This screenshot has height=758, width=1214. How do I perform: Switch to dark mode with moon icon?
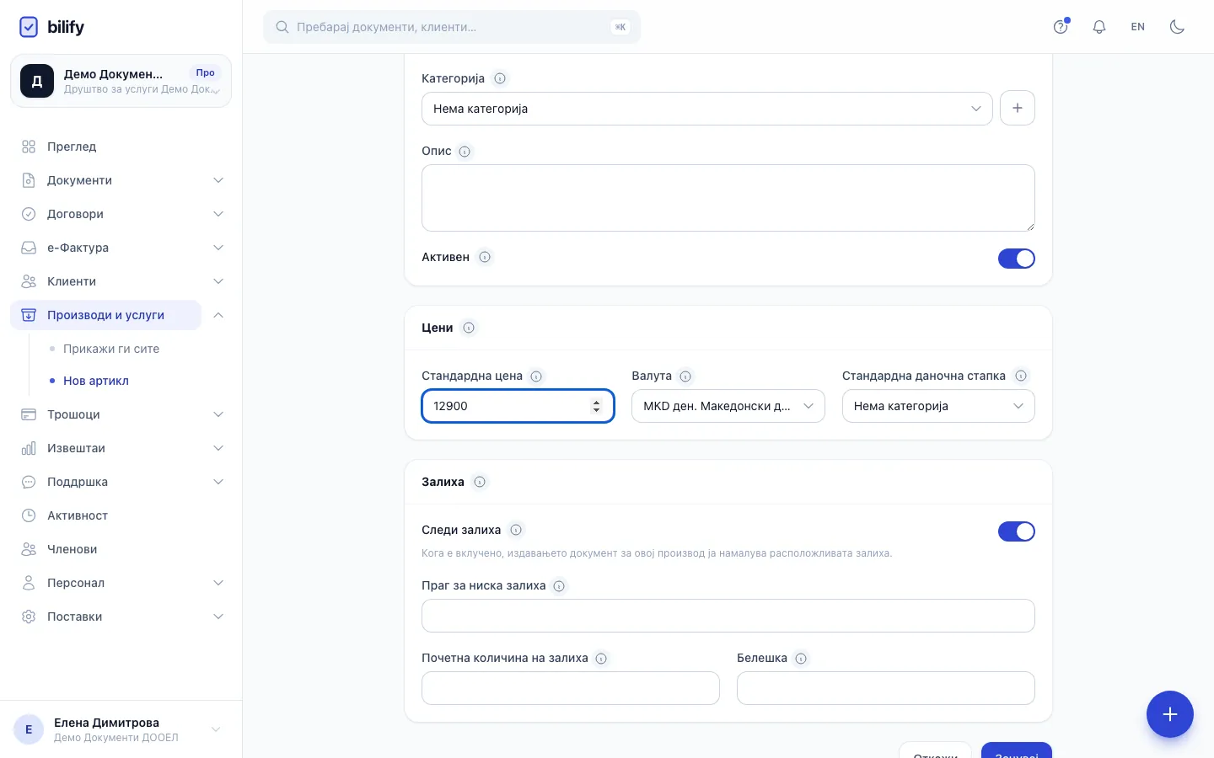pyautogui.click(x=1177, y=27)
